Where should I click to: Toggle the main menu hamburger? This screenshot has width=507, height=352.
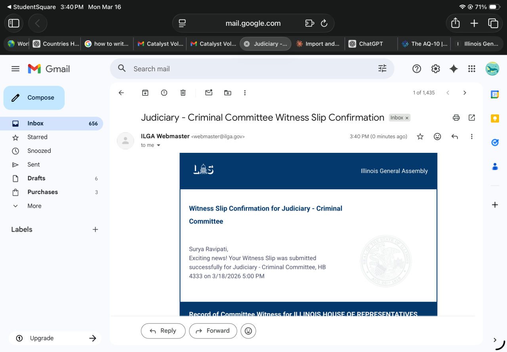[15, 69]
